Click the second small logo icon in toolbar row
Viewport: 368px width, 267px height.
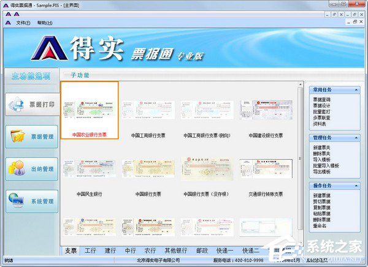pos(17,15)
